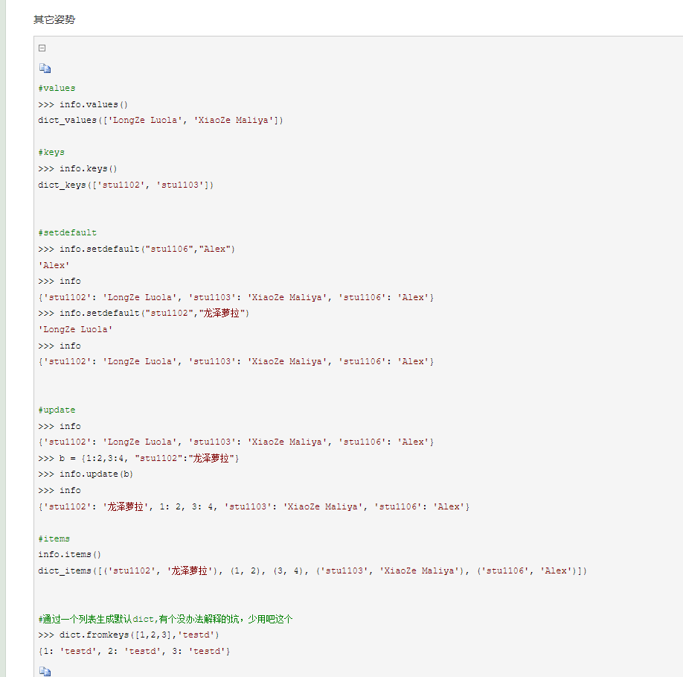Click the 其它姿势 heading text

tap(54, 19)
